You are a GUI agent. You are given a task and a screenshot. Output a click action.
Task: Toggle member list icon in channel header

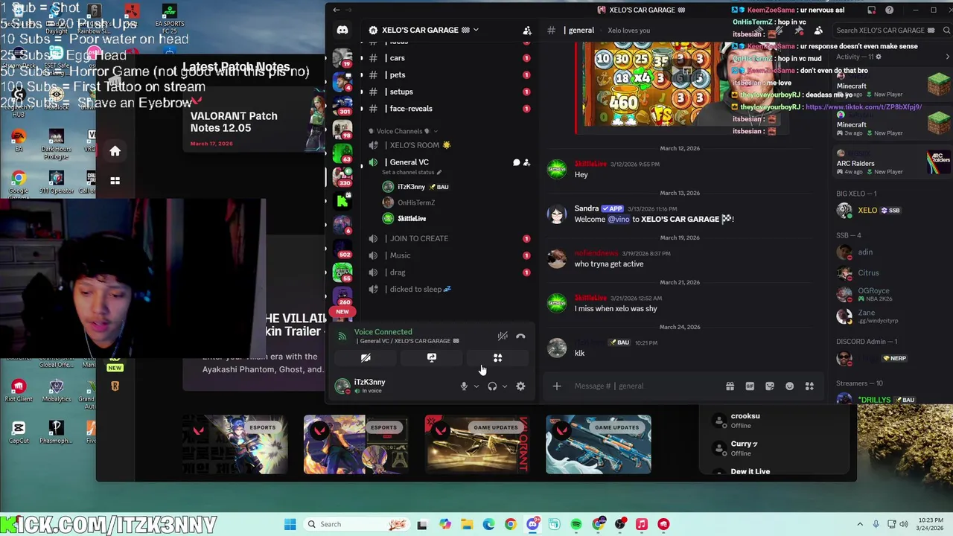(818, 31)
